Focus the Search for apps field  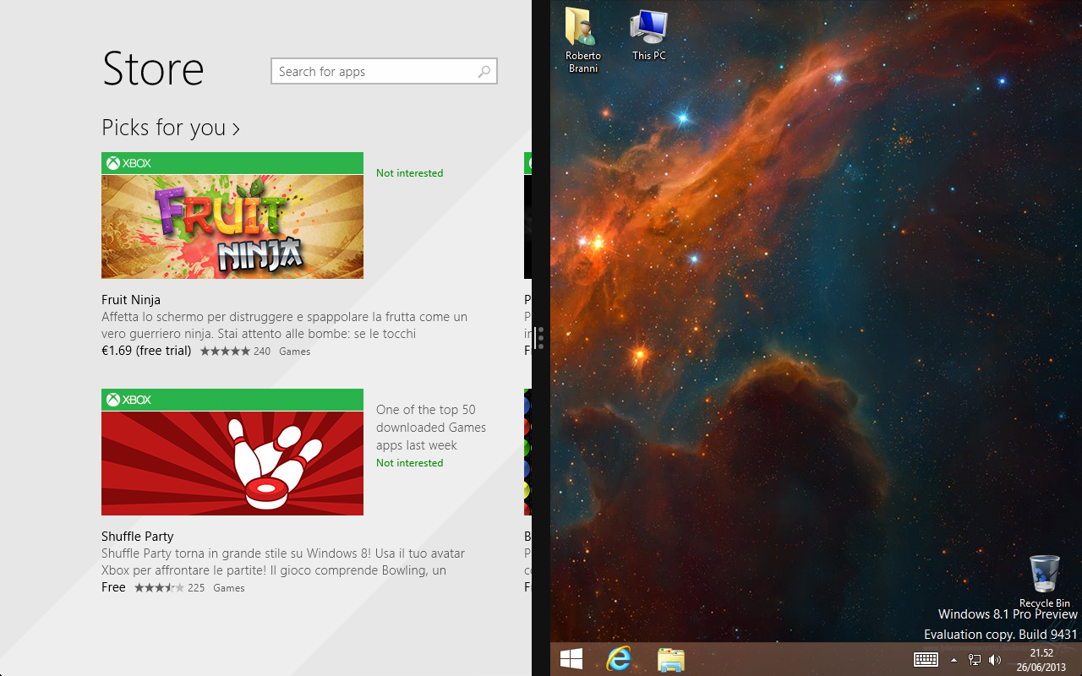pos(384,71)
